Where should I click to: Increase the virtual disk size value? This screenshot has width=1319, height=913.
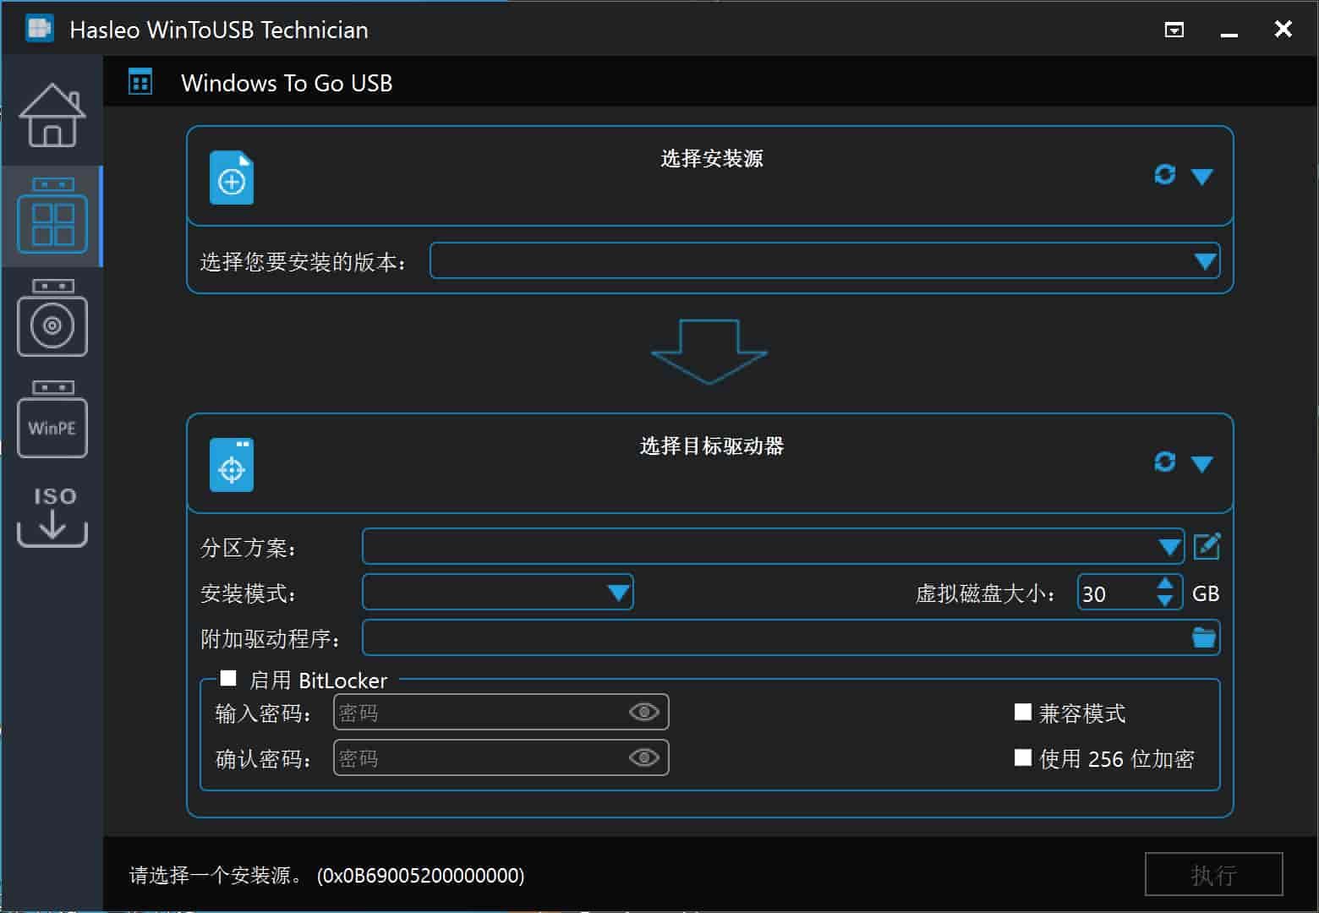(1165, 583)
